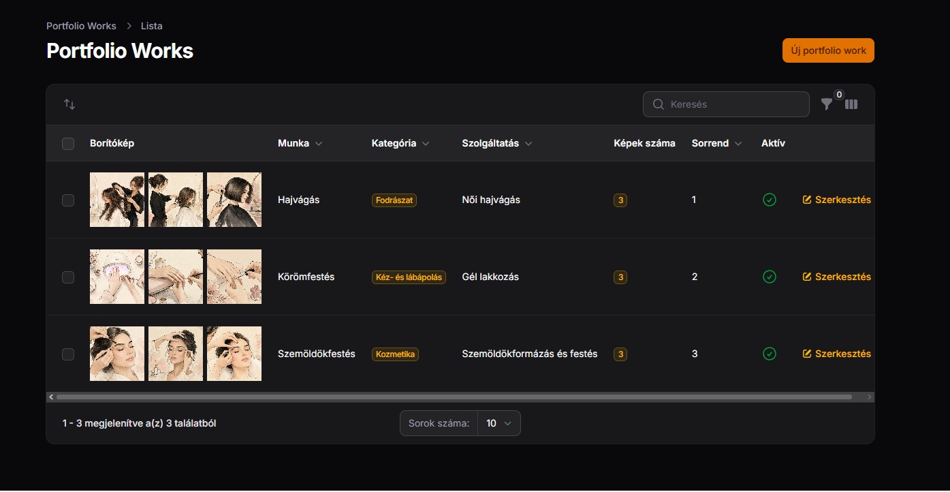
Task: Tick the checkbox for the Hajvágás row
Action: click(68, 200)
